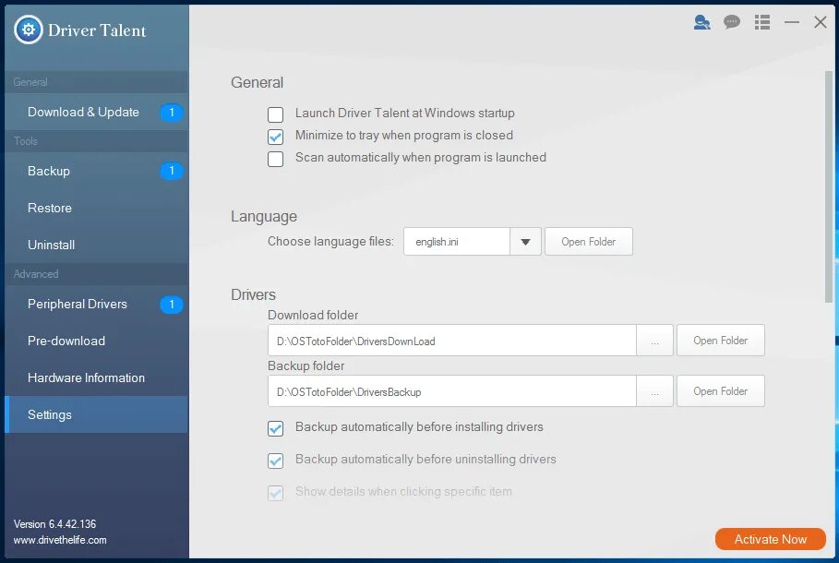Open Peripheral Drivers section
The height and width of the screenshot is (563, 839).
96,304
